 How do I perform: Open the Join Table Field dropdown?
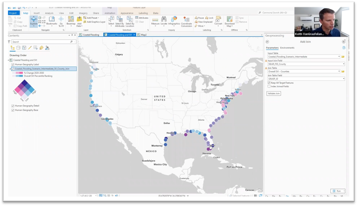(343, 79)
